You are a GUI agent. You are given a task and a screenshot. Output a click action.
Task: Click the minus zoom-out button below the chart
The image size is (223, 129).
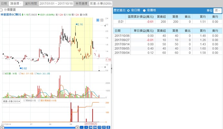81,127
